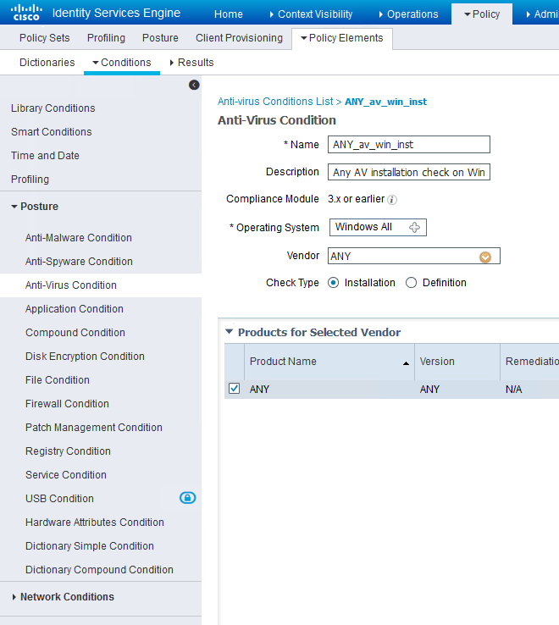Viewport: 559px width, 625px height.
Task: Click the Version column header
Action: [457, 362]
